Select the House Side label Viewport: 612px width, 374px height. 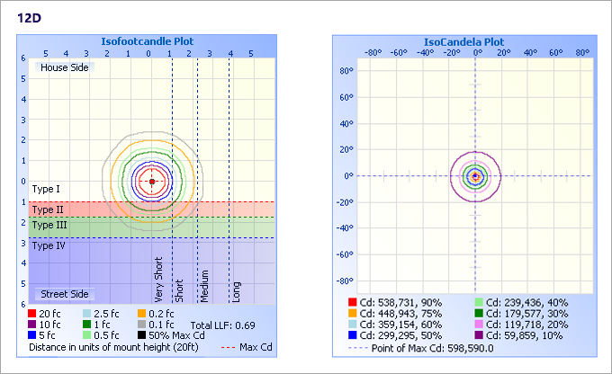[x=64, y=67]
